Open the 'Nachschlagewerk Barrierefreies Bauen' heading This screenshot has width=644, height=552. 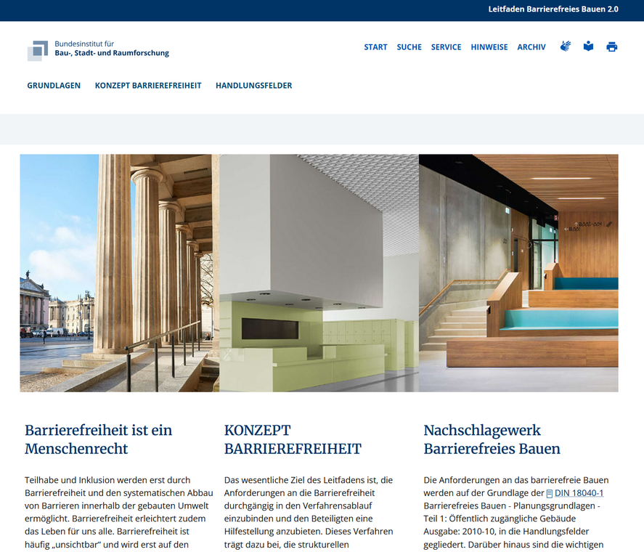click(x=492, y=439)
